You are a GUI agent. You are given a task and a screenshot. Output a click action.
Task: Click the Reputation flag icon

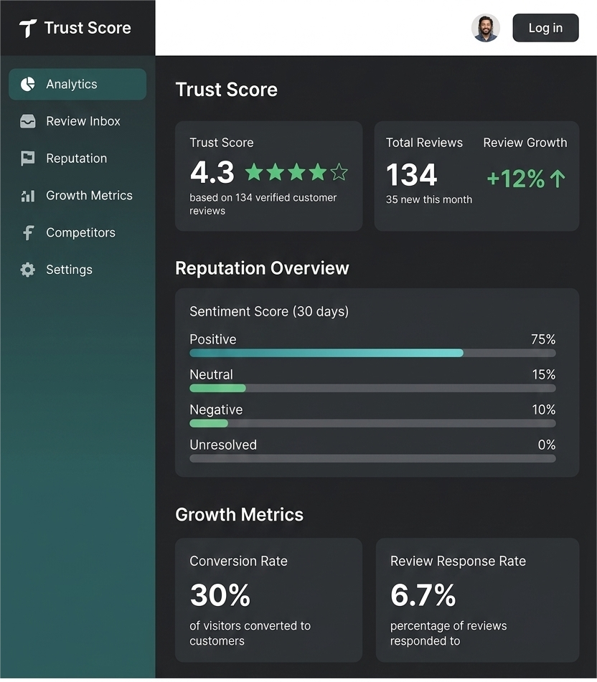coord(27,158)
